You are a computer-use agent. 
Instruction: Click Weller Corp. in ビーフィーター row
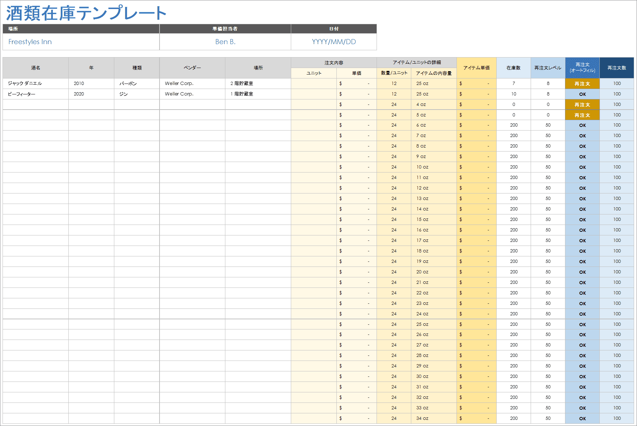[x=192, y=94]
